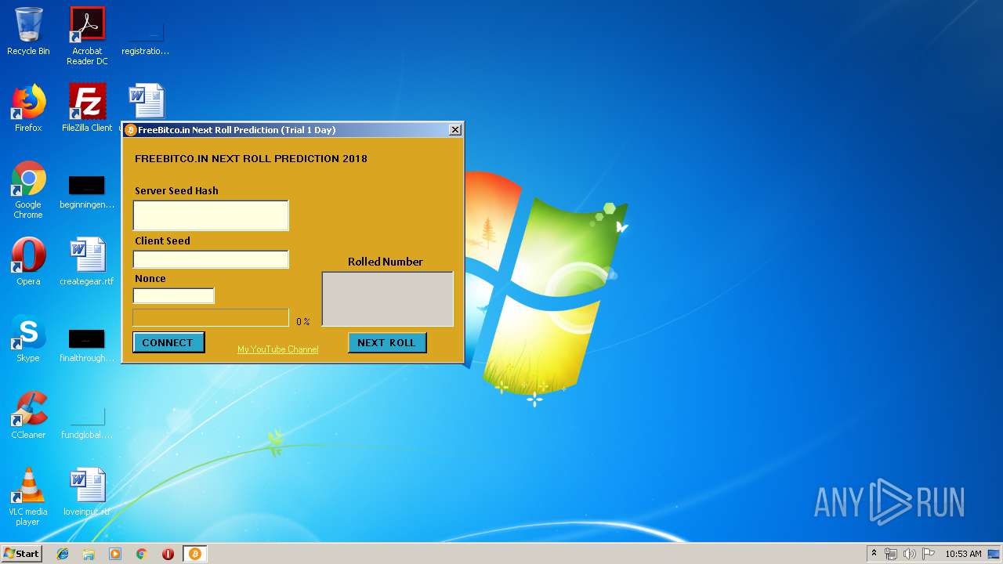Open the VLC media player shortcut
The height and width of the screenshot is (564, 1003).
coord(28,497)
